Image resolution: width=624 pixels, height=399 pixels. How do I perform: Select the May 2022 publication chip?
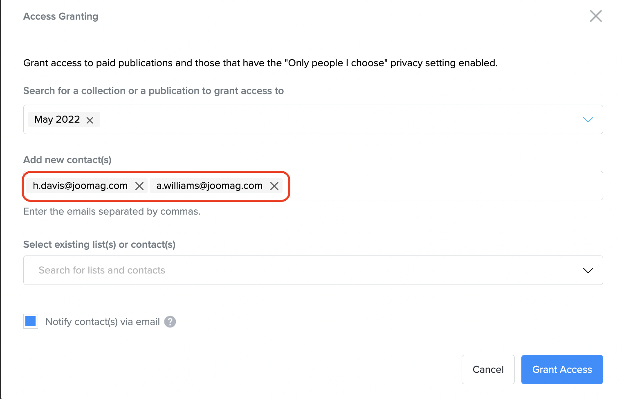tap(57, 119)
